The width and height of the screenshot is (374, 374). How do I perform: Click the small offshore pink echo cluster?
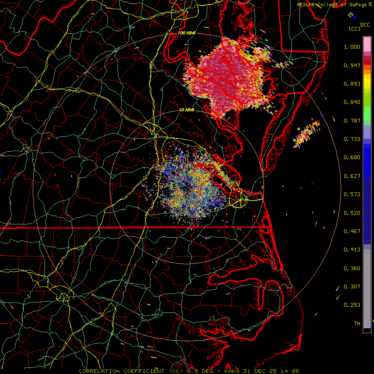click(307, 134)
